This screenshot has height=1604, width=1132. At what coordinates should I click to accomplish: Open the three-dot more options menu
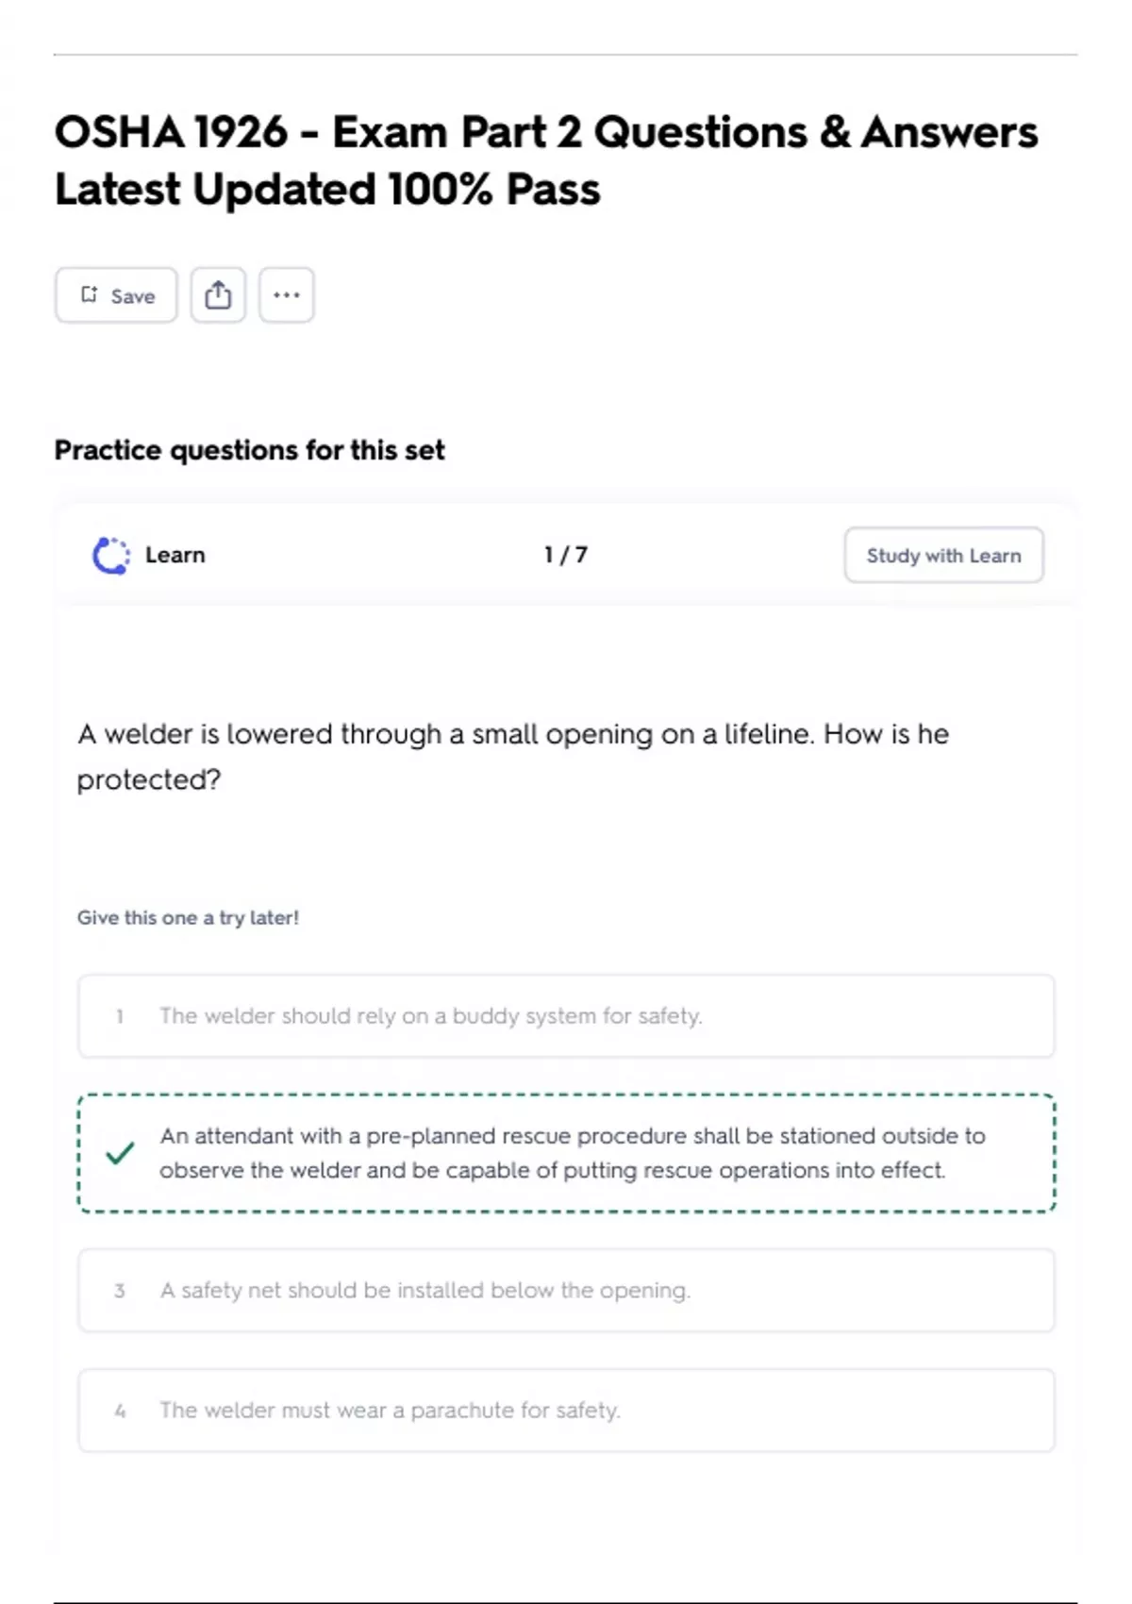point(287,295)
